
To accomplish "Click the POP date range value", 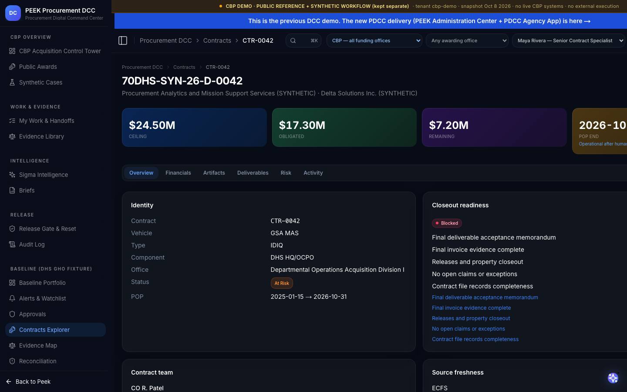I will coord(309,297).
